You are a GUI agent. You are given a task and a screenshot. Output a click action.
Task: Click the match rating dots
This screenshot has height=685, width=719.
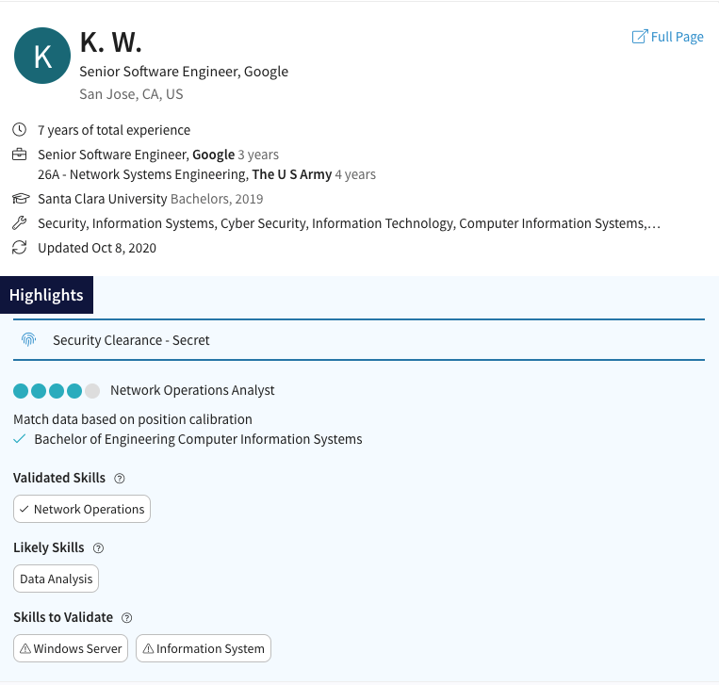57,390
